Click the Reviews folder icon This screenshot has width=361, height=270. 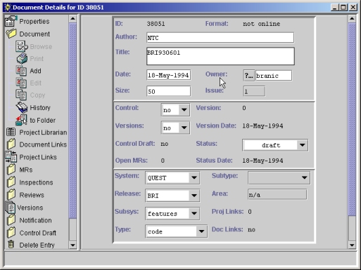tap(11, 195)
